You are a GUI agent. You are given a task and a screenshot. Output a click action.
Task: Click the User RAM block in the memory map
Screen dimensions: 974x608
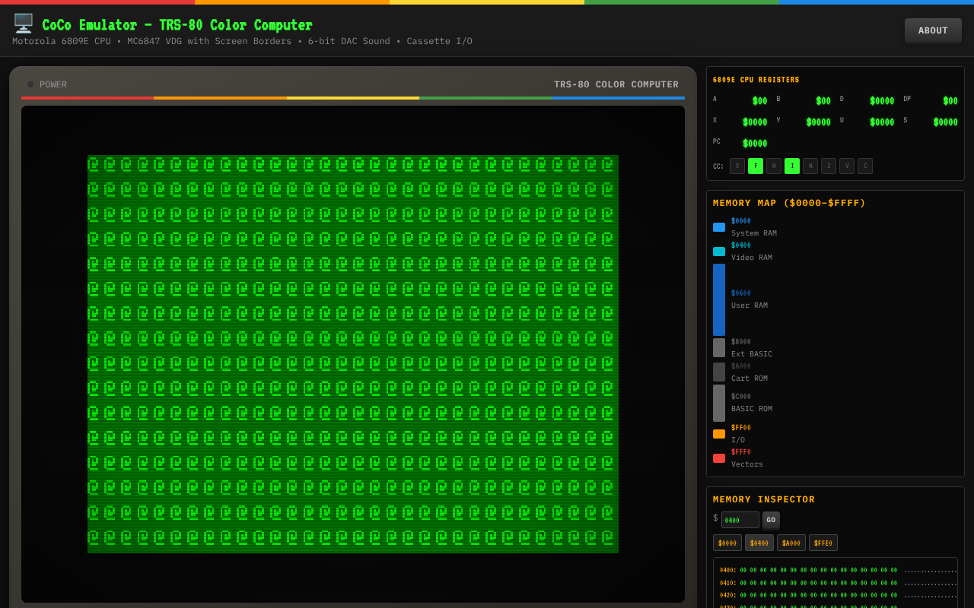tap(718, 299)
